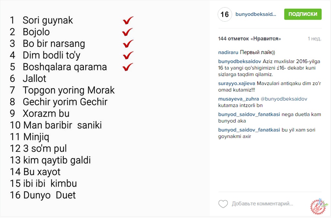
Task: Click the song list post image
Action: [105, 109]
